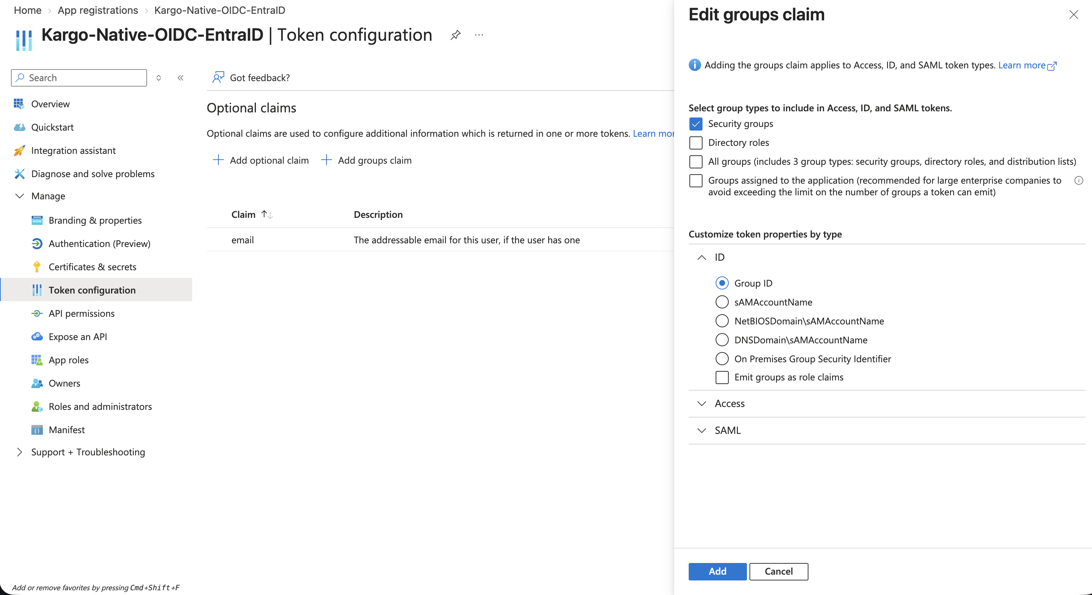Click the Token configuration bars icon in the sidebar
The height and width of the screenshot is (595, 1092).
tap(37, 290)
